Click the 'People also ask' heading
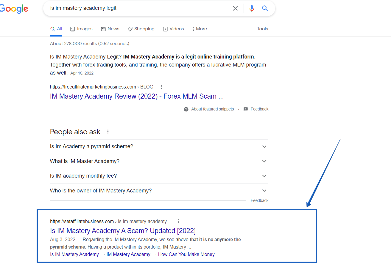This screenshot has width=391, height=264. pos(75,132)
